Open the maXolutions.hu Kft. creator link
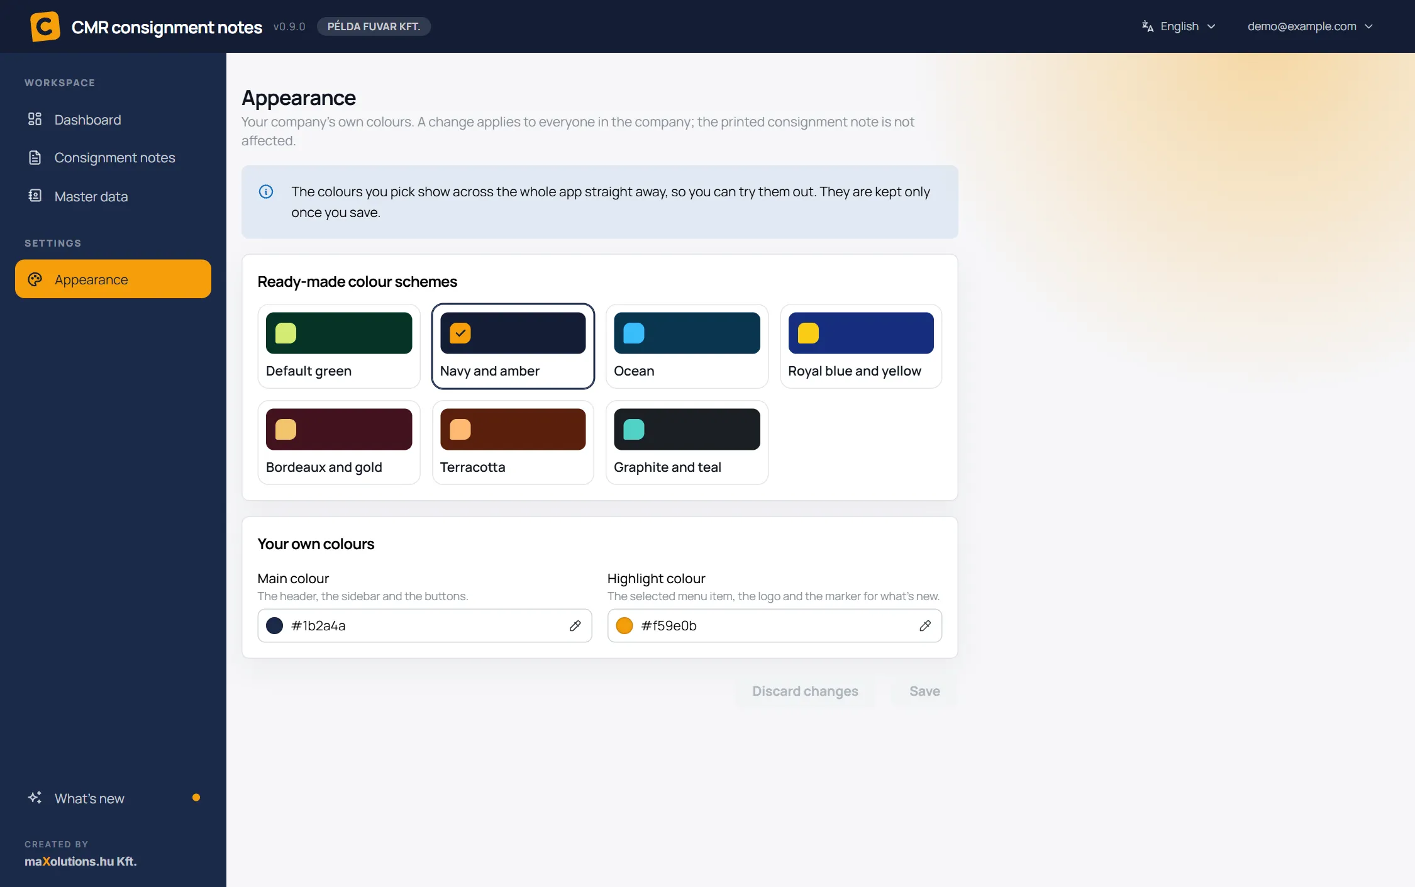 tap(80, 861)
